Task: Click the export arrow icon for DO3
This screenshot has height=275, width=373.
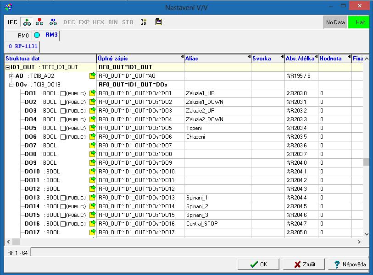Action: [x=93, y=111]
